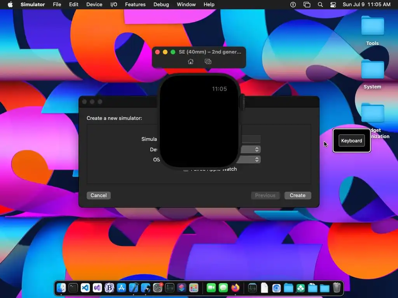Click the Keyboard overlay button
The width and height of the screenshot is (398, 298).
(351, 140)
